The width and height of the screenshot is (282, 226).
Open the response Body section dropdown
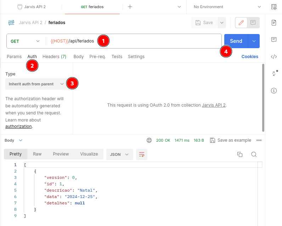pyautogui.click(x=13, y=140)
